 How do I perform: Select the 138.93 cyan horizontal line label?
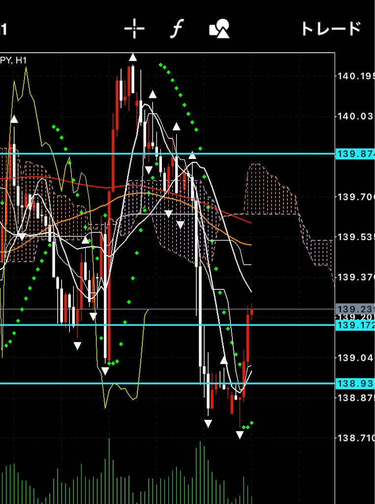click(x=355, y=383)
